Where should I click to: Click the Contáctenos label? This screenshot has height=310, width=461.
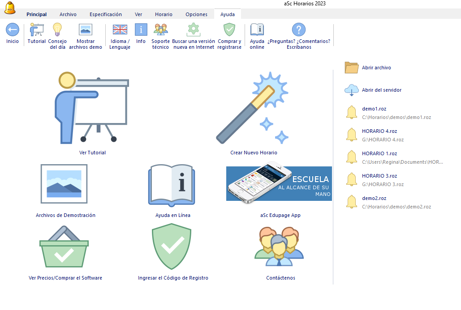(x=280, y=278)
